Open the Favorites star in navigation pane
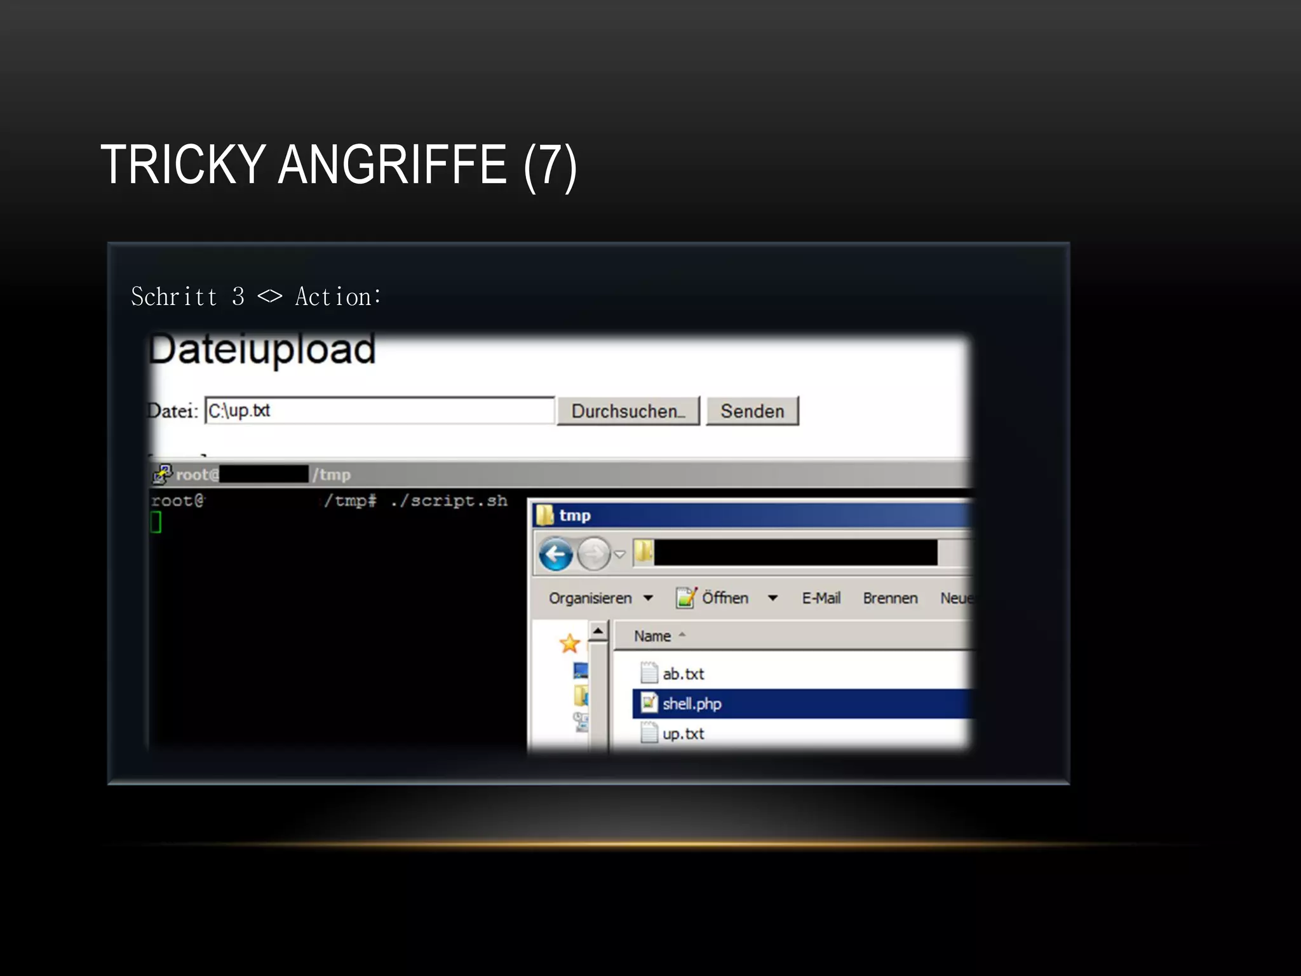This screenshot has height=976, width=1301. (570, 643)
